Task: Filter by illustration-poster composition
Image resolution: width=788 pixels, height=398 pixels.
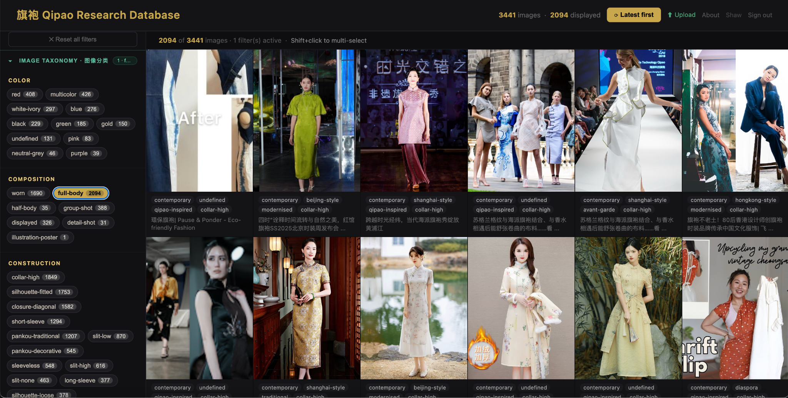Action: 40,237
